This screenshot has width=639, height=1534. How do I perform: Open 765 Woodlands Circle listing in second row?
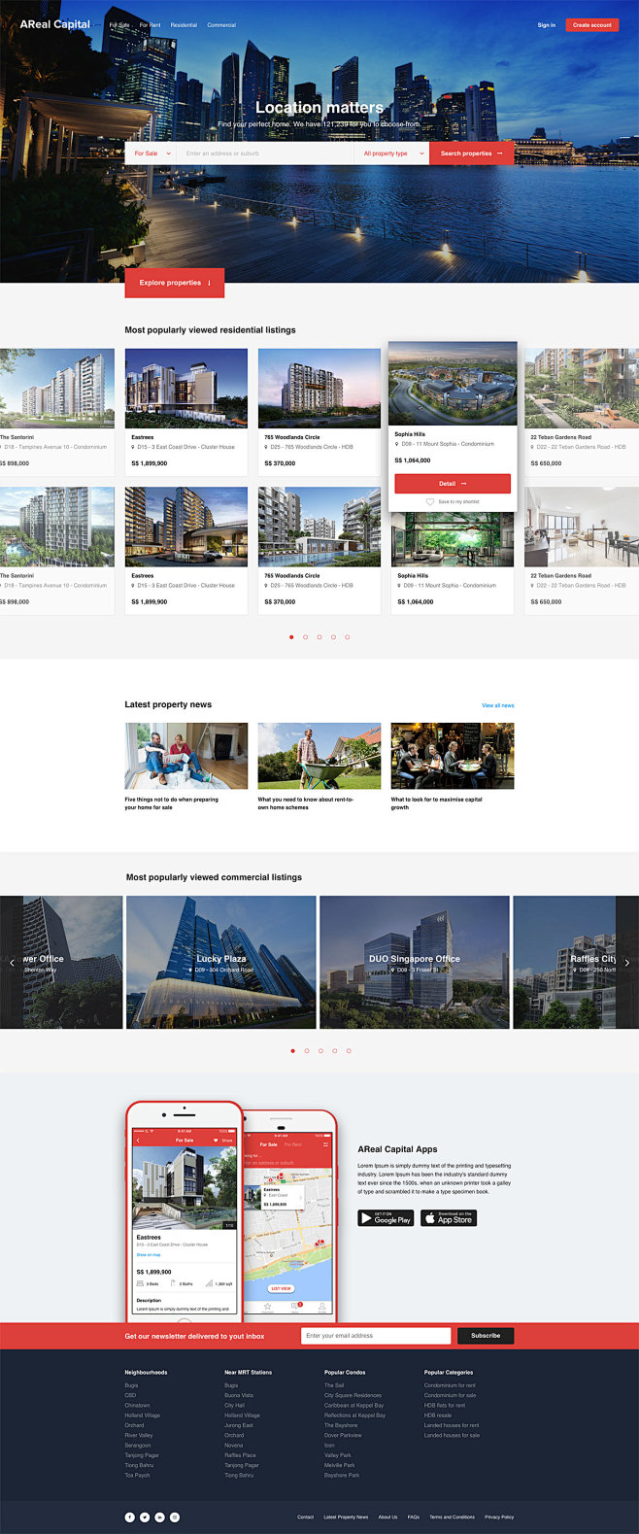click(319, 550)
